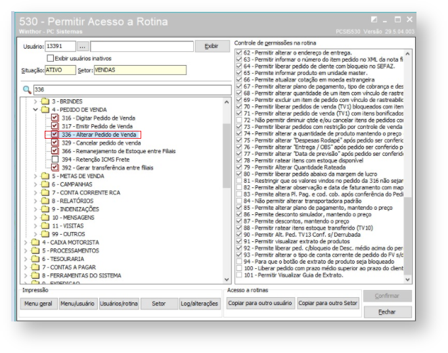Expand the 4 - CAIXA MOTORISTA node
448x353 pixels.
[26, 243]
